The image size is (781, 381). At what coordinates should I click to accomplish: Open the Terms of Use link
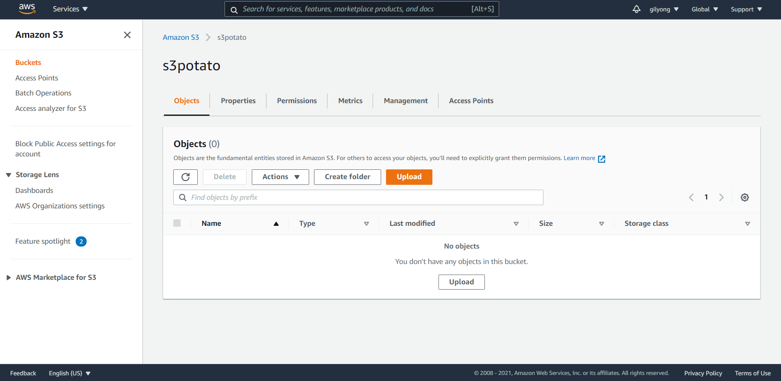point(753,373)
